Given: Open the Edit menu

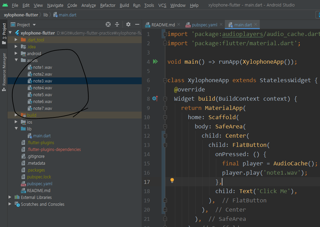Looking at the screenshot, I should point(26,5).
